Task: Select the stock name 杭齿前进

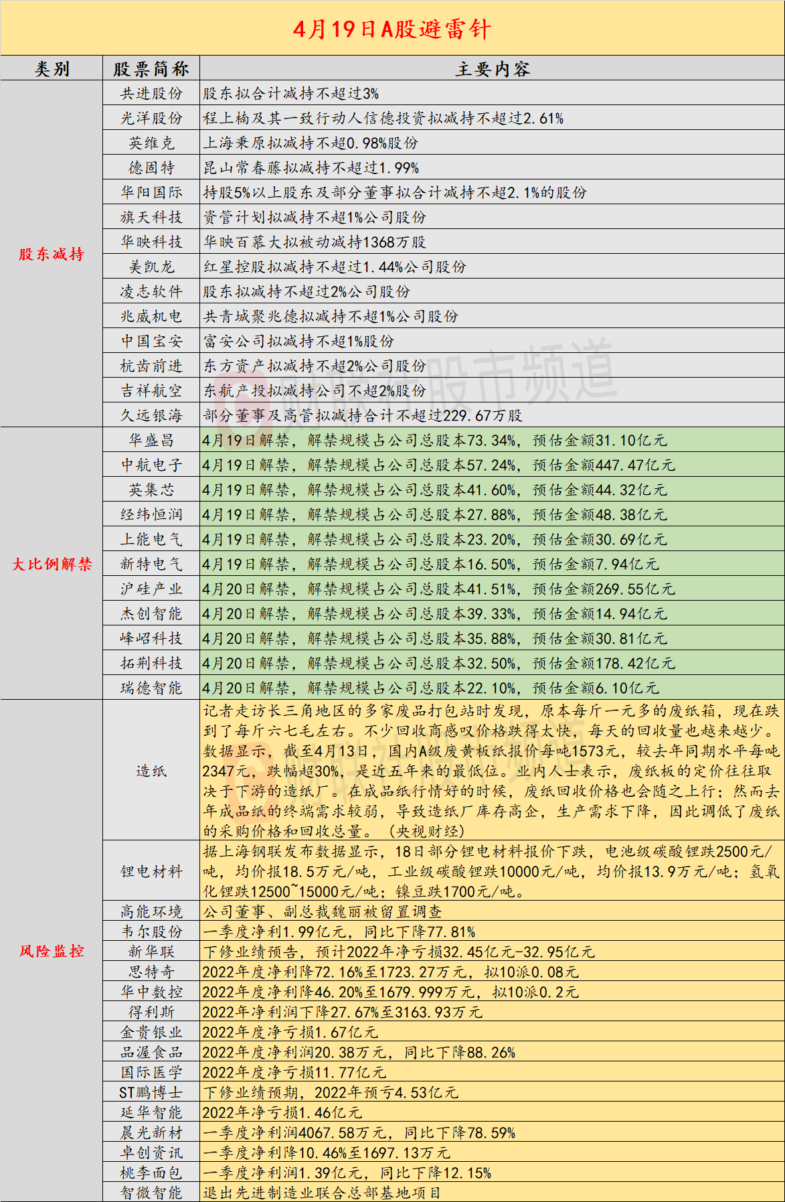Action: tap(151, 366)
